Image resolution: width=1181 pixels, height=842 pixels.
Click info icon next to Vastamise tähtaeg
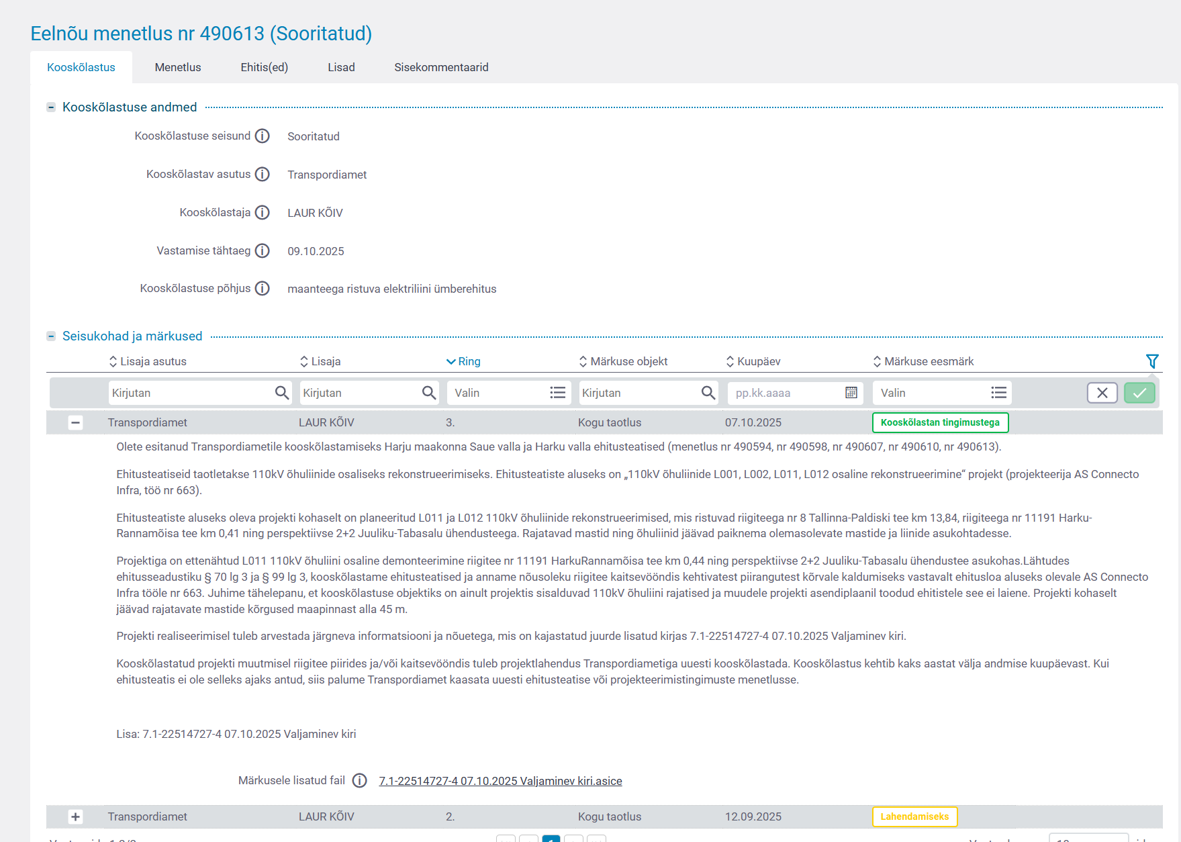(263, 251)
